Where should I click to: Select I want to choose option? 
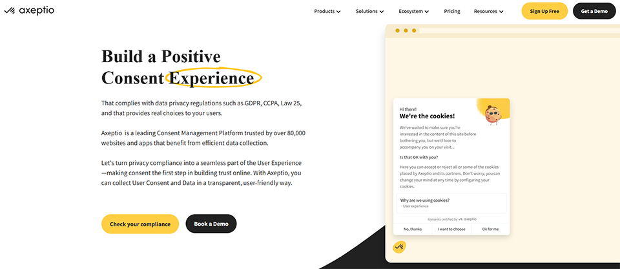[451, 229]
